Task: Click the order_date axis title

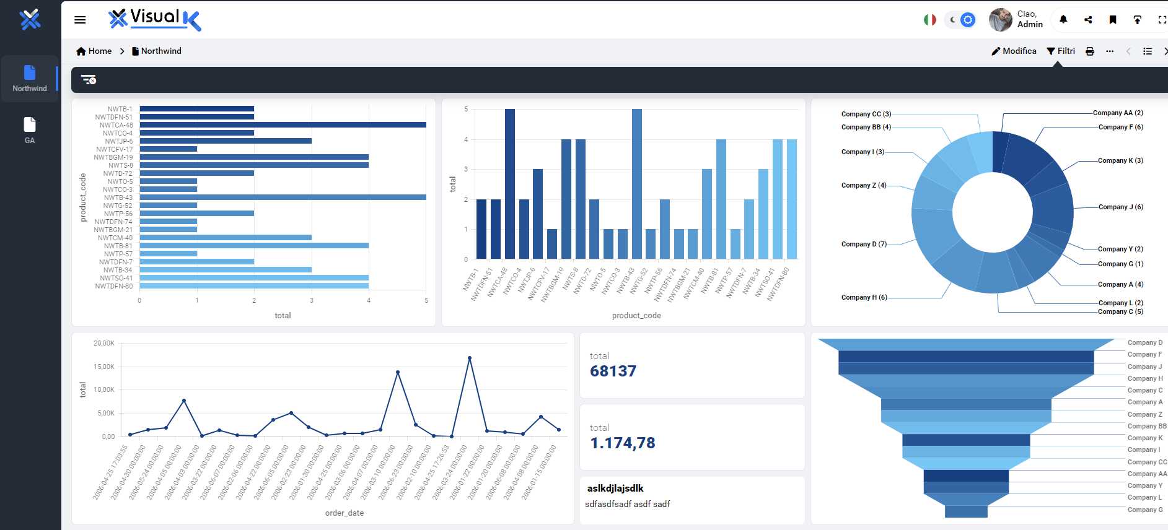Action: (345, 513)
